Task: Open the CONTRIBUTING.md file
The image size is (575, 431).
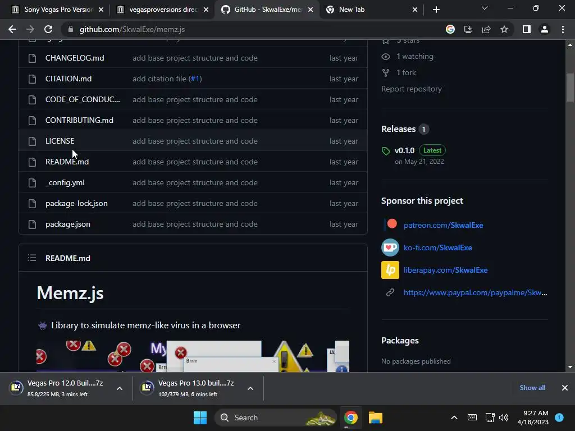Action: (x=79, y=120)
